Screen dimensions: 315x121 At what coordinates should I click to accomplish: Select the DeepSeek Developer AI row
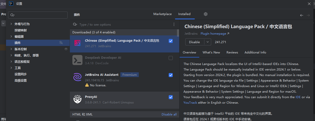(124, 61)
